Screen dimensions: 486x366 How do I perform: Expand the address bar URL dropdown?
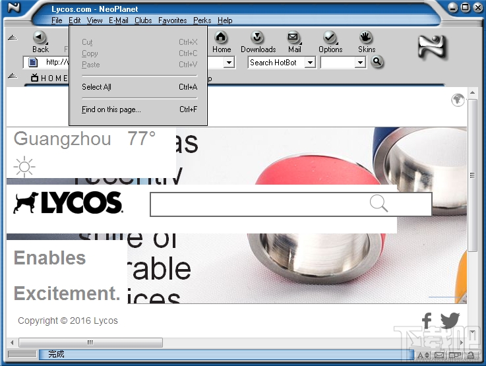tap(229, 62)
